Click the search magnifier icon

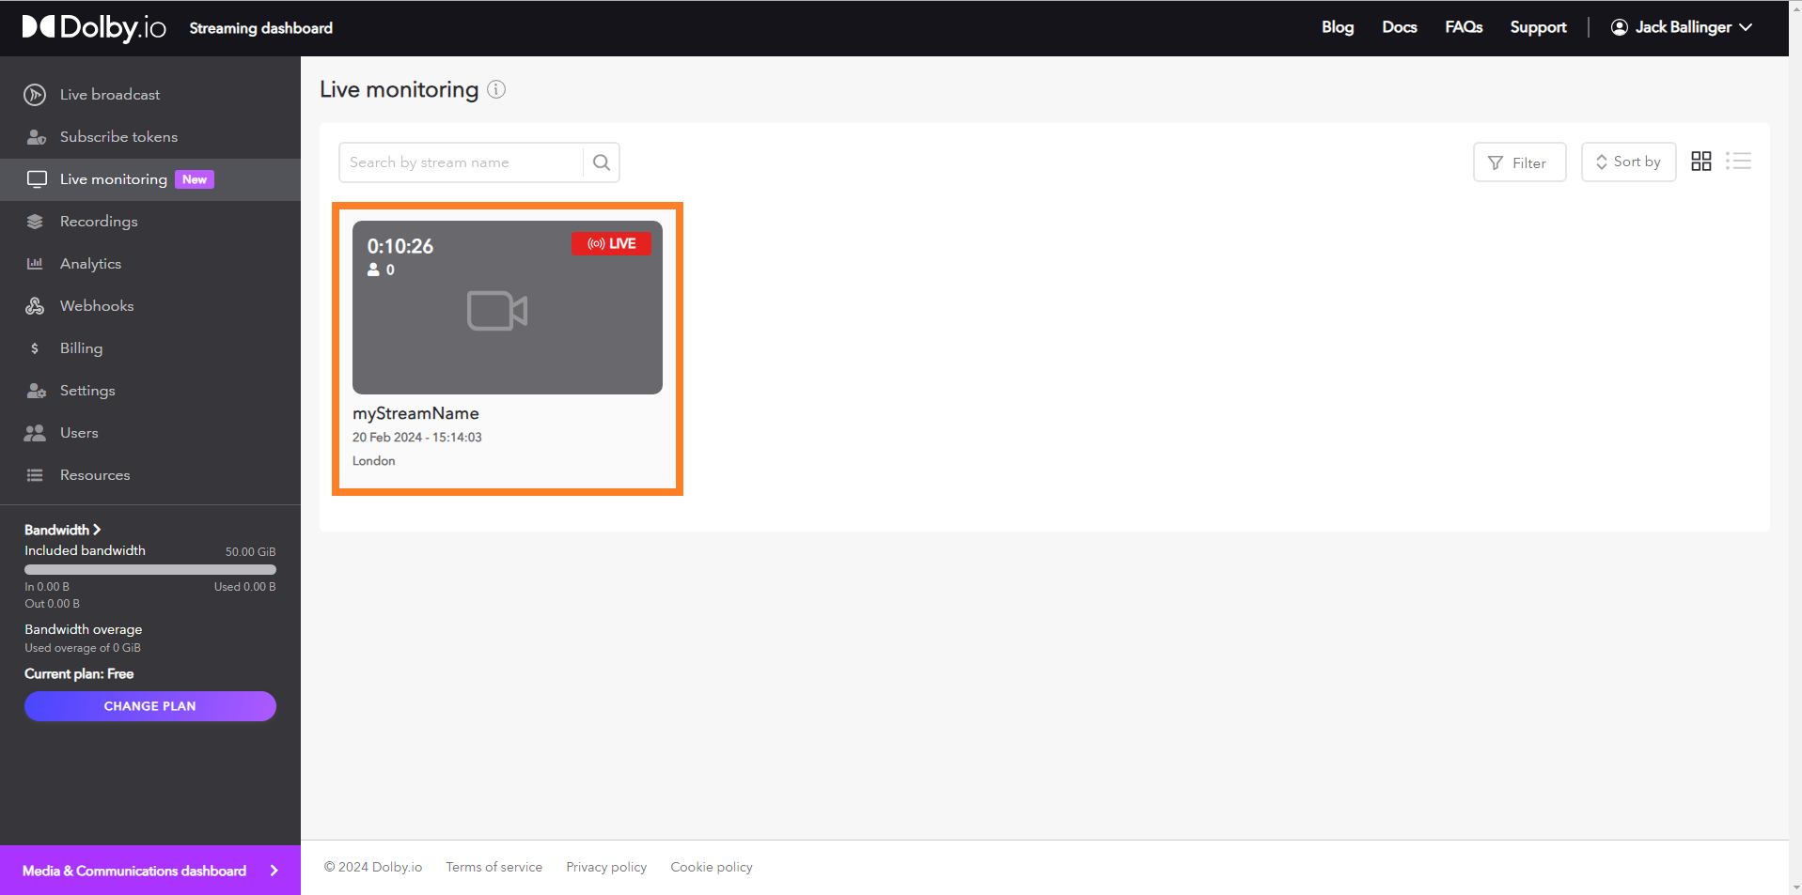pos(602,162)
